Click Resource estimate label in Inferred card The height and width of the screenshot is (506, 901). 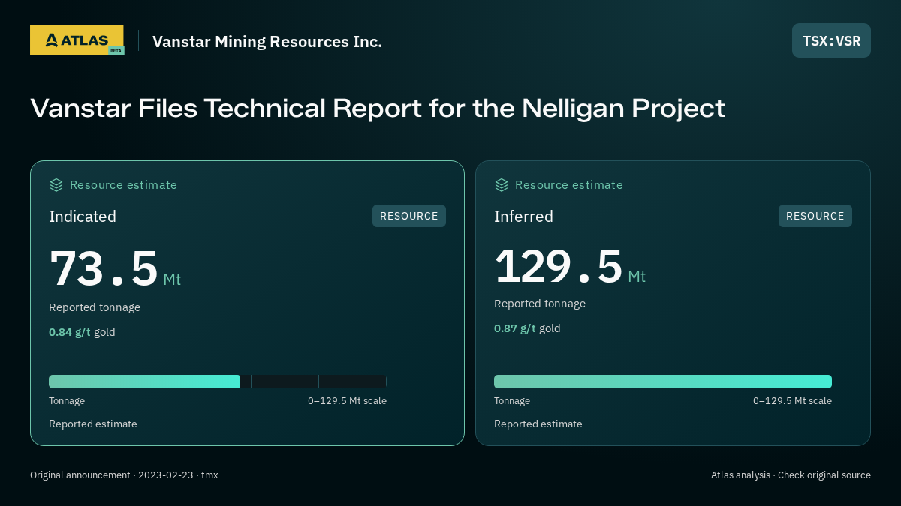[x=568, y=185]
